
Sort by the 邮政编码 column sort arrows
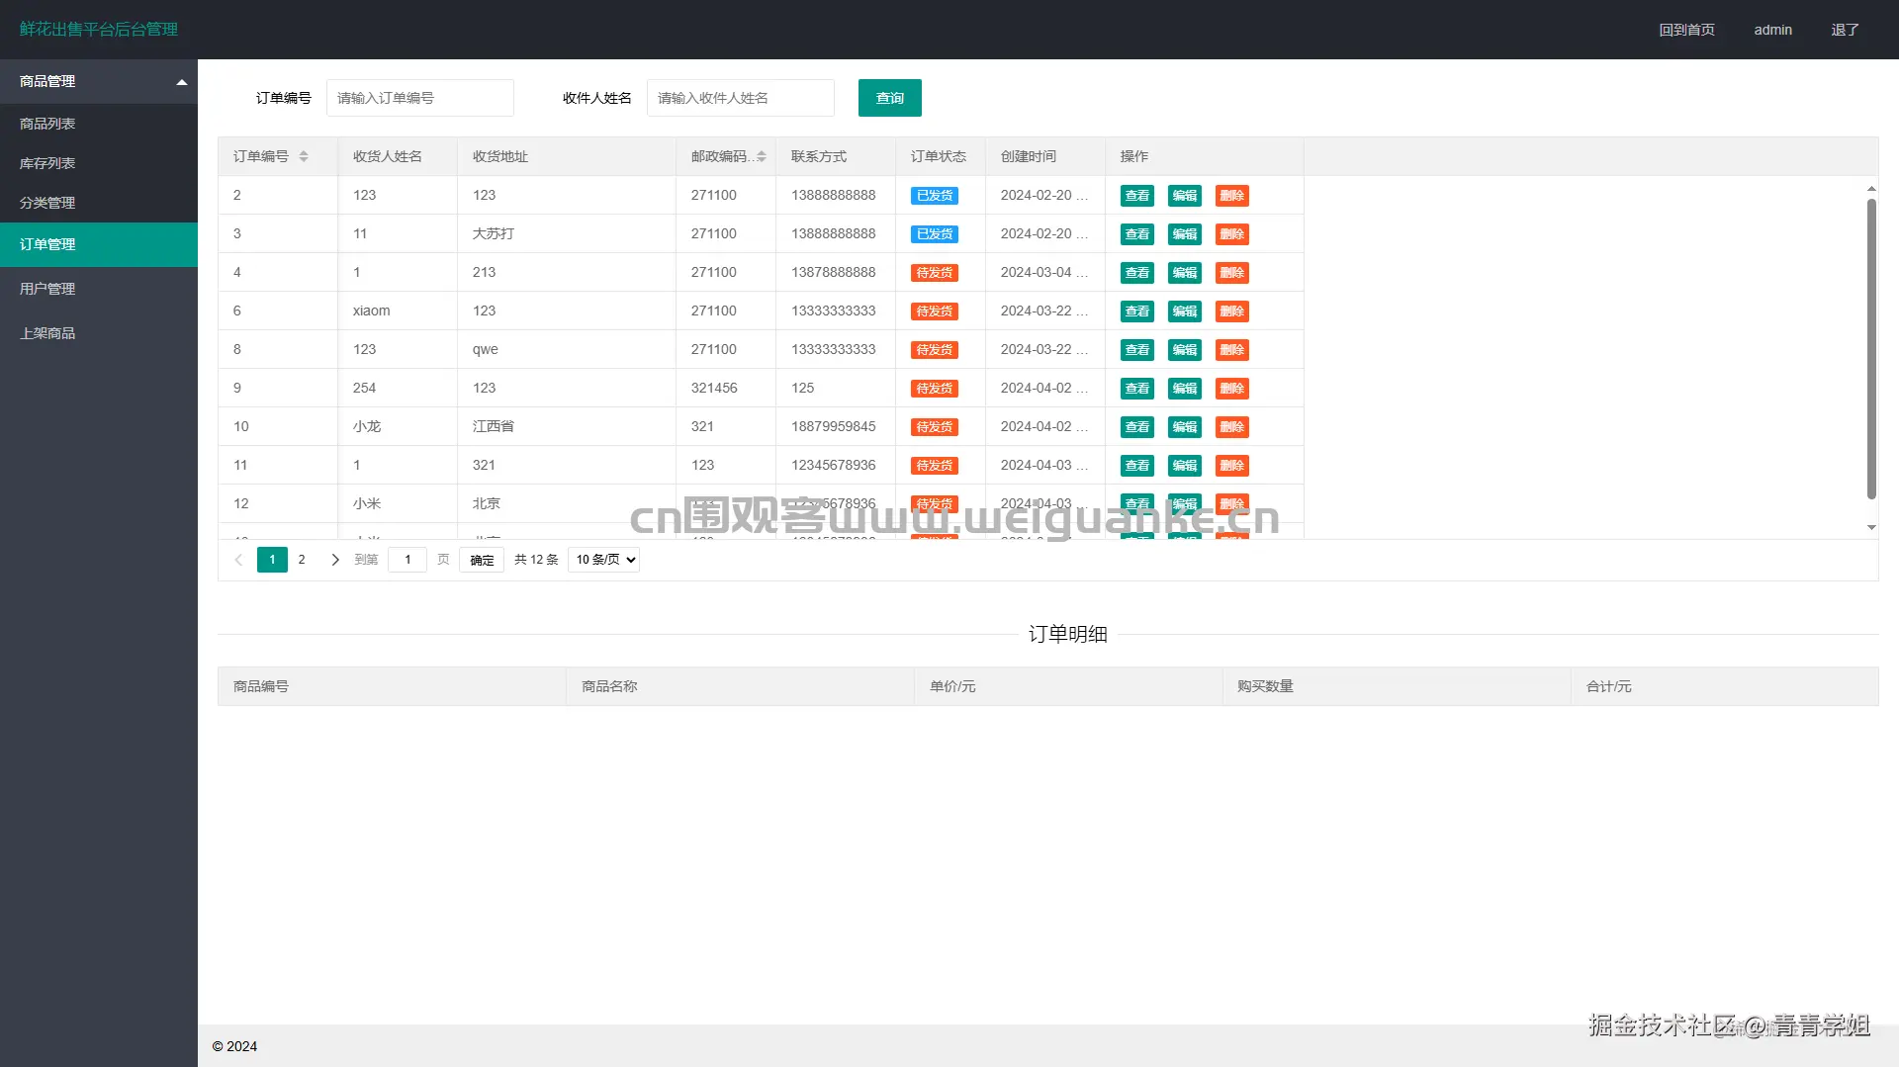(762, 156)
